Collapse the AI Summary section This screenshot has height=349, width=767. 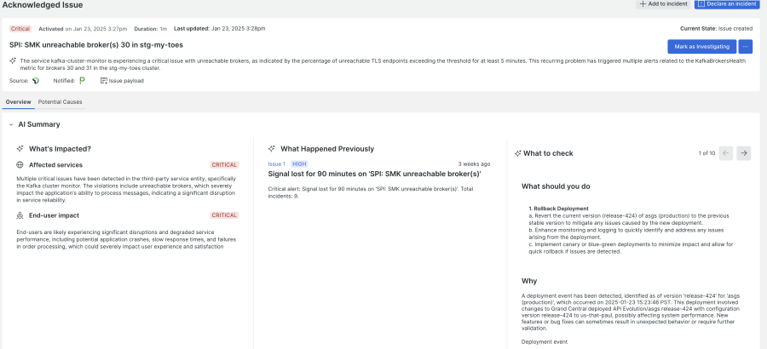(x=10, y=124)
